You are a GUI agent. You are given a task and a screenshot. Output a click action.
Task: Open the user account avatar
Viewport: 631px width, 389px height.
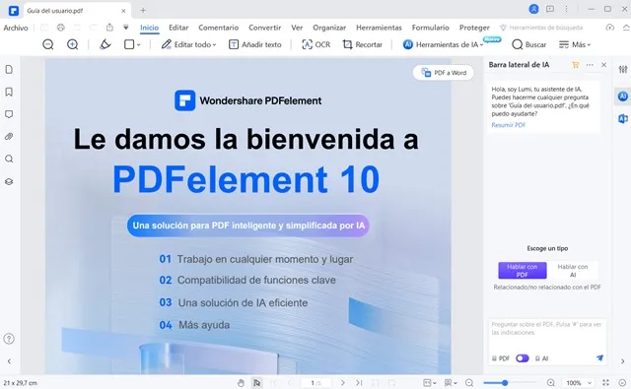533,9
